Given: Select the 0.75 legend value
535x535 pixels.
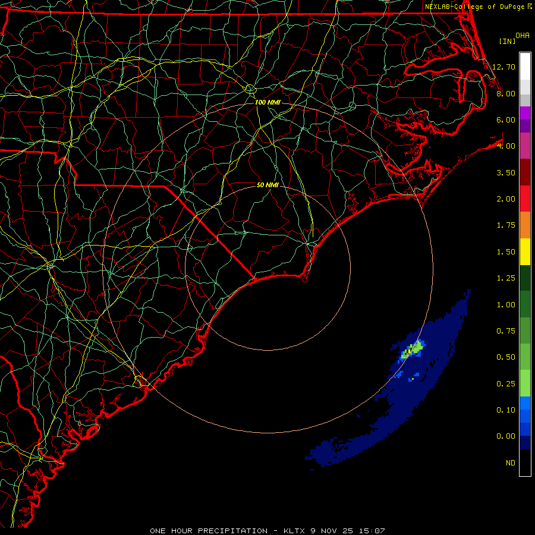Looking at the screenshot, I should (506, 331).
